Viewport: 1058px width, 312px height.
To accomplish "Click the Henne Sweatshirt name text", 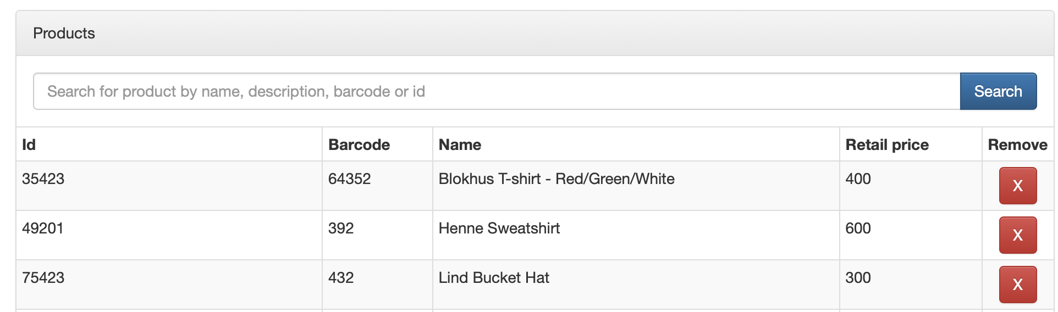I will coord(499,229).
